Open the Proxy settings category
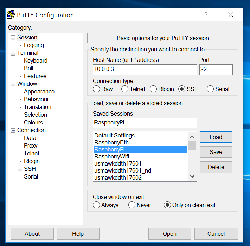Image resolution: width=250 pixels, height=246 pixels. [31, 145]
